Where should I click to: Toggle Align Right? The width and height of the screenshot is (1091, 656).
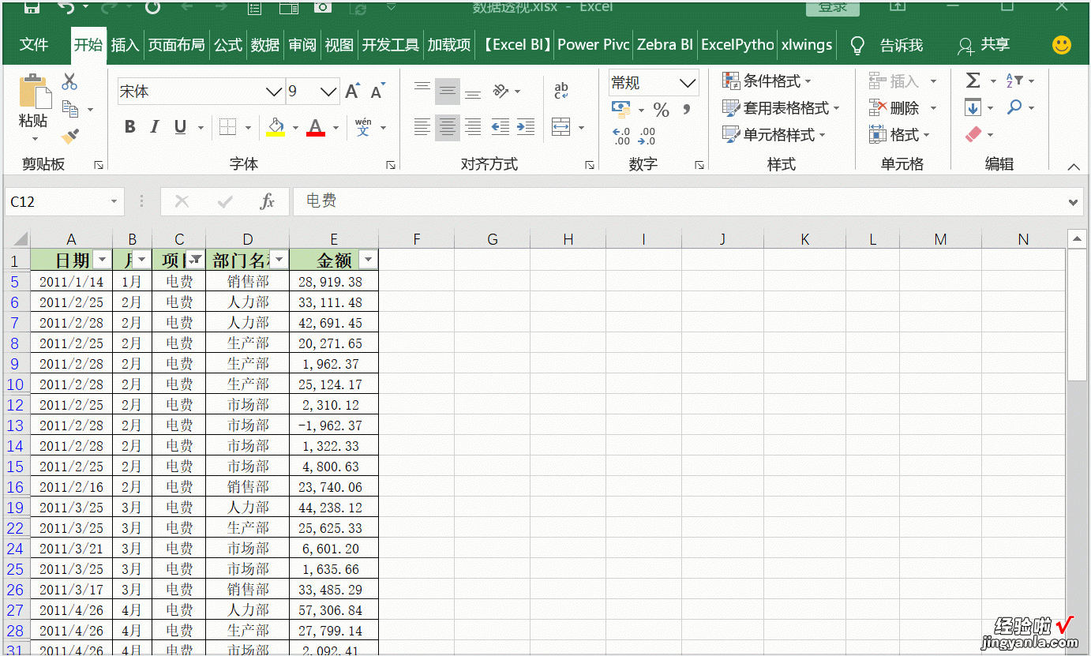coord(473,126)
